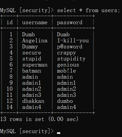The height and width of the screenshot is (137, 122).
Task: Click the password 'p@ssword' in the Dummy row
Action: point(70,47)
